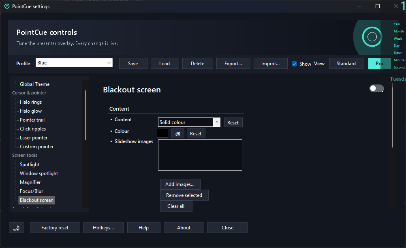
Task: Open Custom pointer settings
Action: tap(37, 147)
